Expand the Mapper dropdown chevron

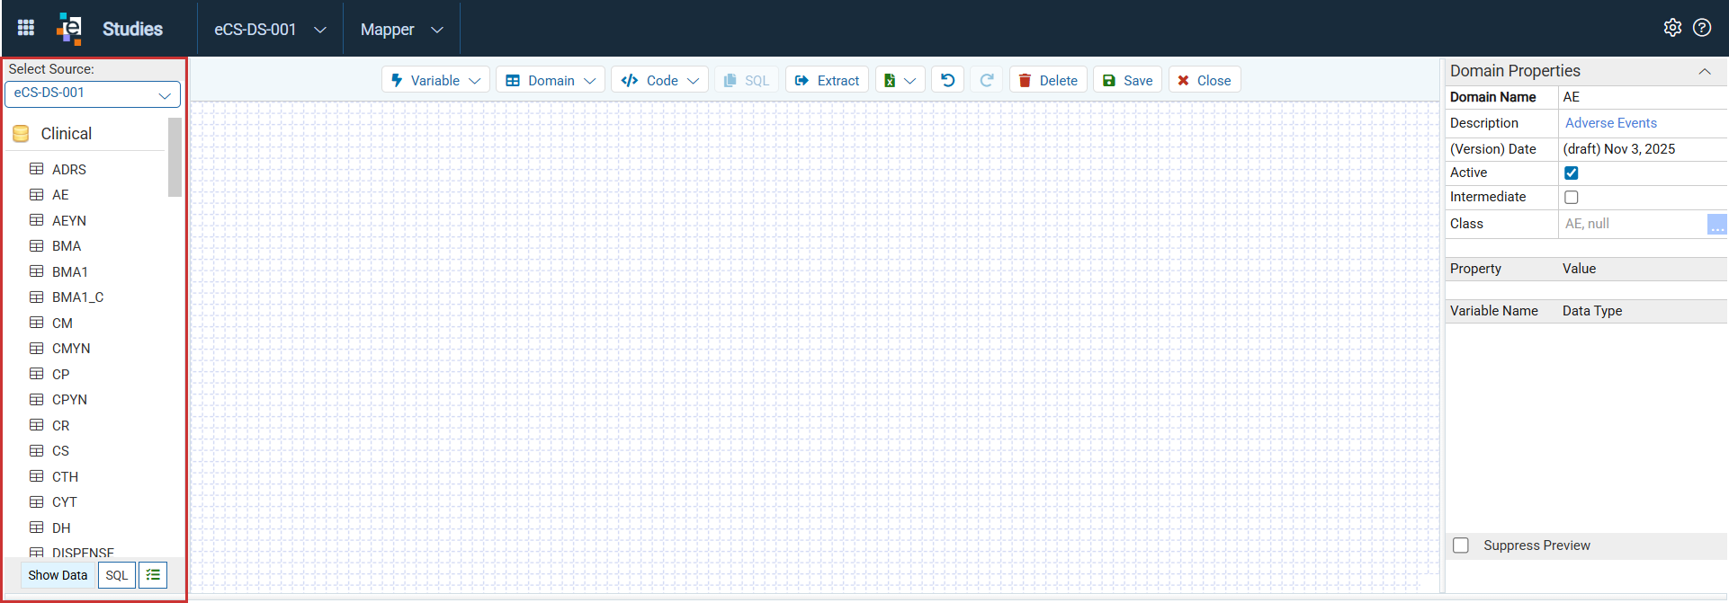pos(437,30)
